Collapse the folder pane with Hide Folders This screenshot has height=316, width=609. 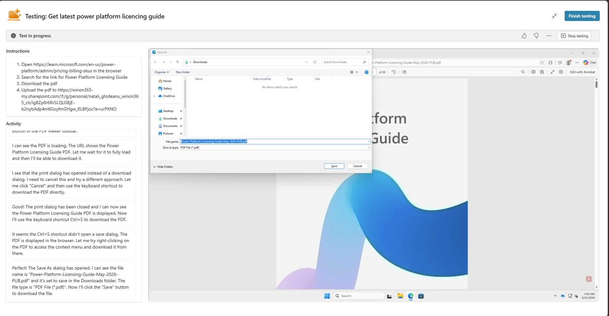[x=163, y=167]
